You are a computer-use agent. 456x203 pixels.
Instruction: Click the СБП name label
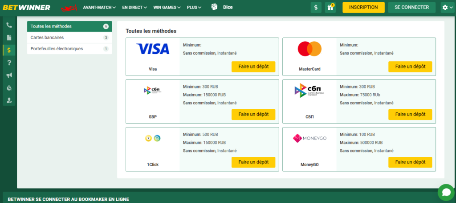click(310, 117)
